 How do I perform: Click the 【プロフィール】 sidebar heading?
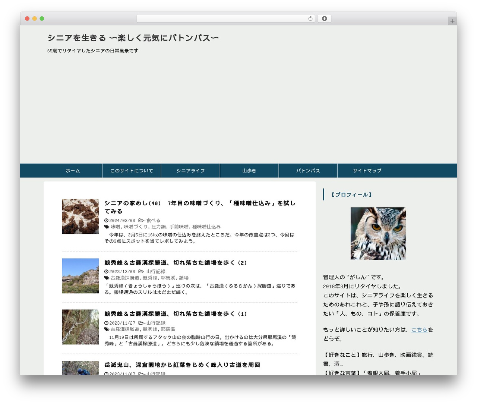(x=351, y=195)
